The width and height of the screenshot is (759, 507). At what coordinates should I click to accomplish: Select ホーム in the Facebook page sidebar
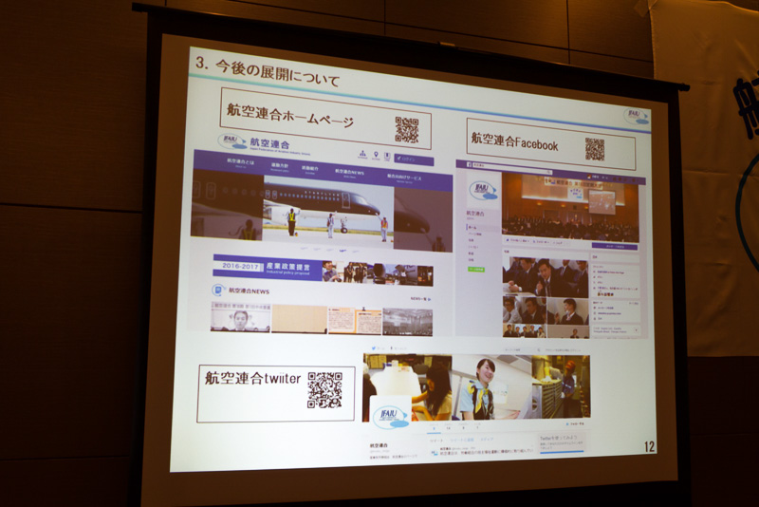pyautogui.click(x=472, y=227)
